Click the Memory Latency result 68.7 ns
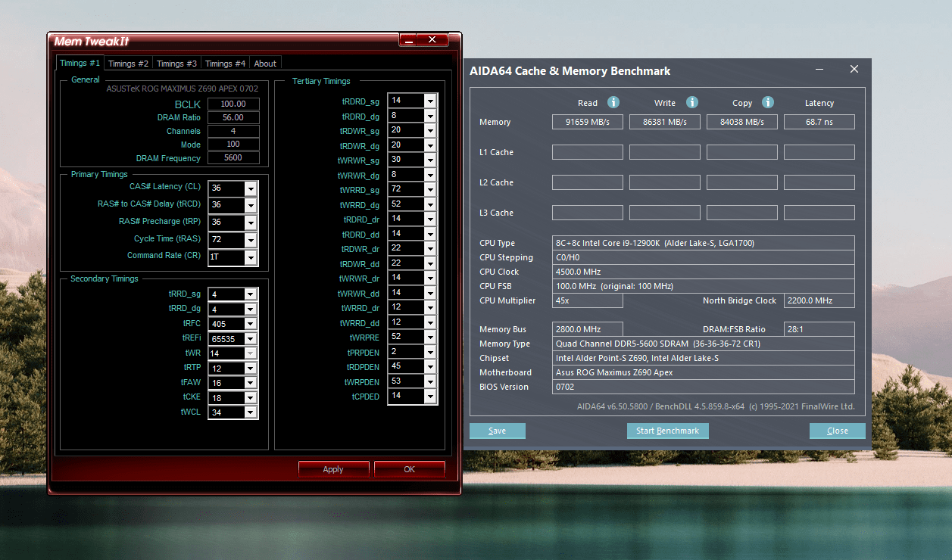This screenshot has height=560, width=952. coord(819,122)
